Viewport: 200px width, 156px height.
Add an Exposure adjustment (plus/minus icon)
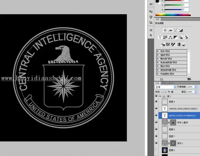click(x=181, y=30)
